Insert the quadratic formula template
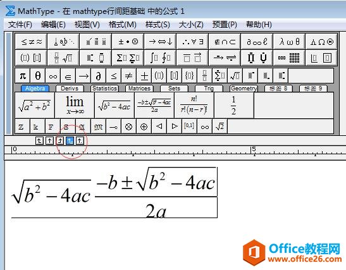346x270 pixels. (x=154, y=106)
